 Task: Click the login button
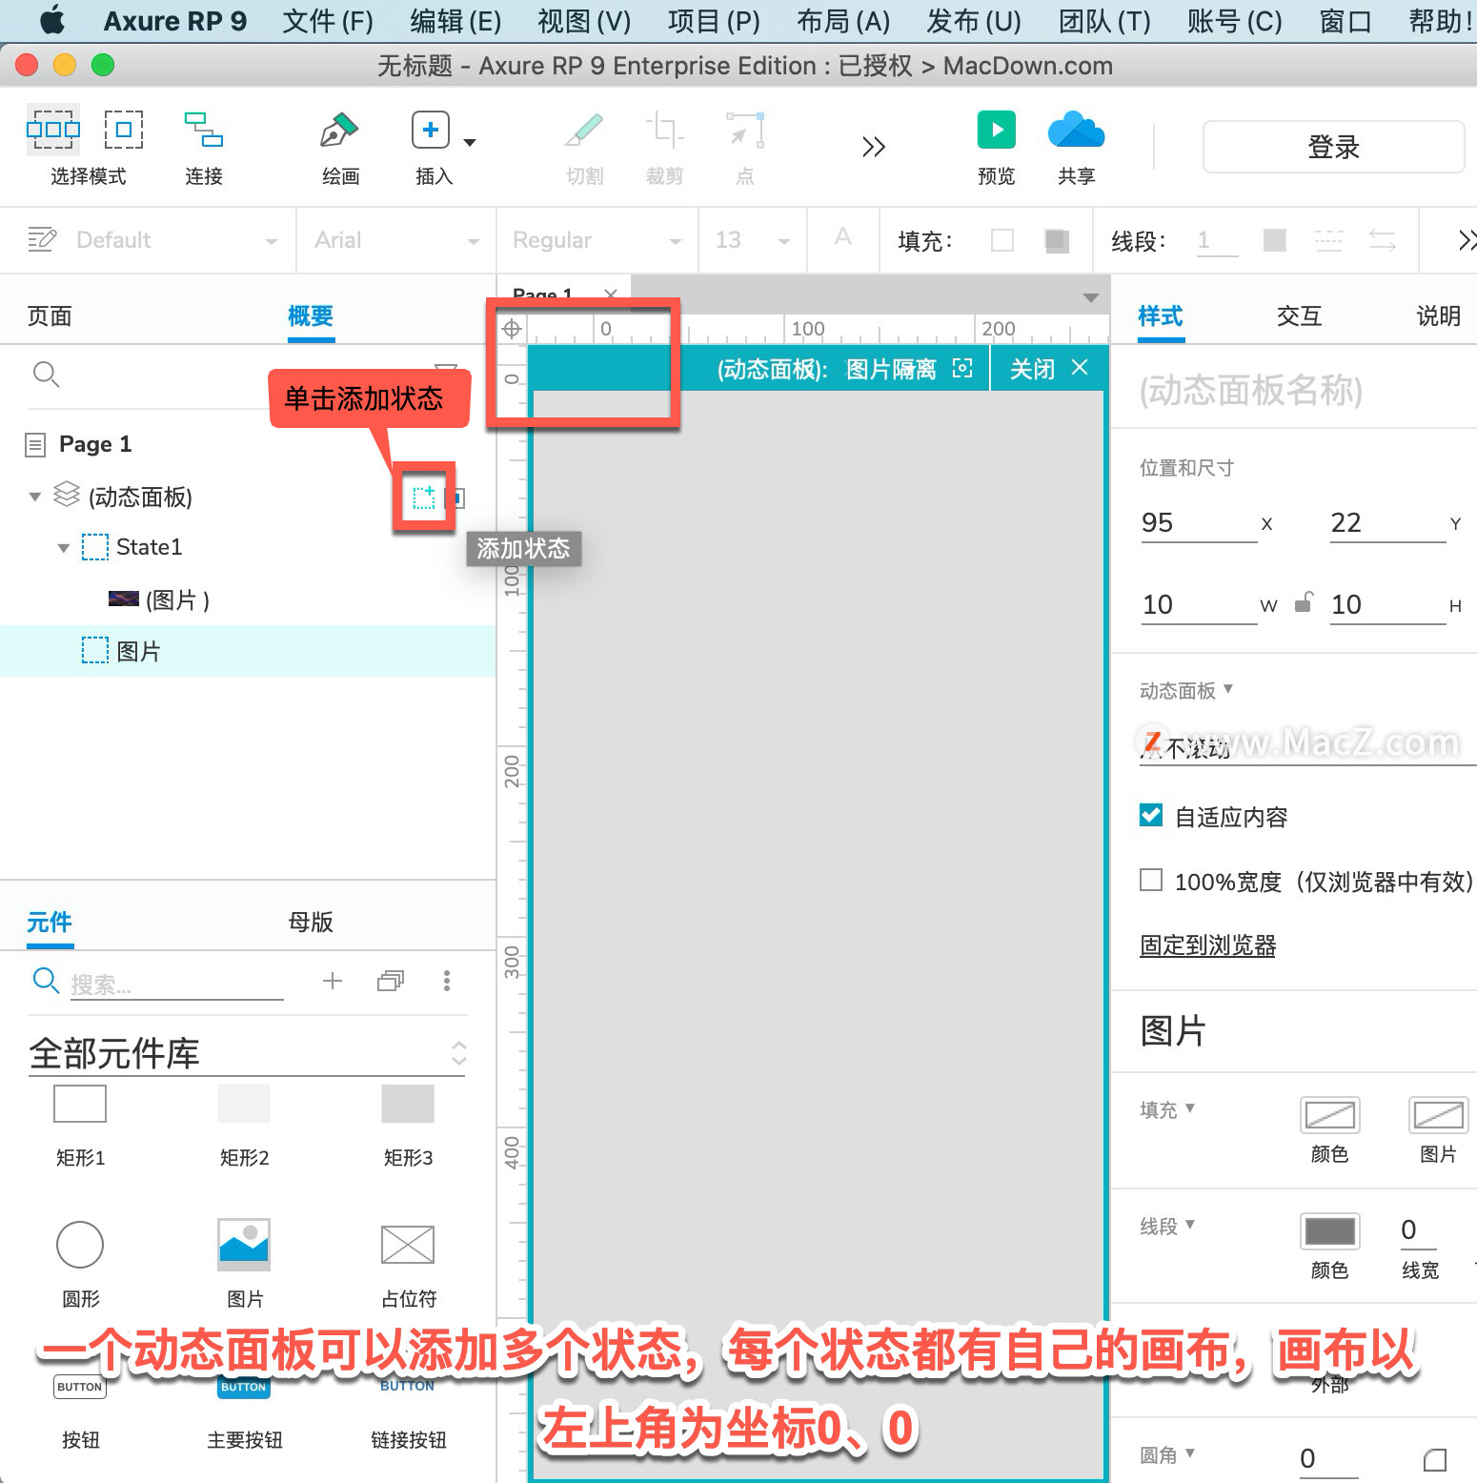point(1333,147)
